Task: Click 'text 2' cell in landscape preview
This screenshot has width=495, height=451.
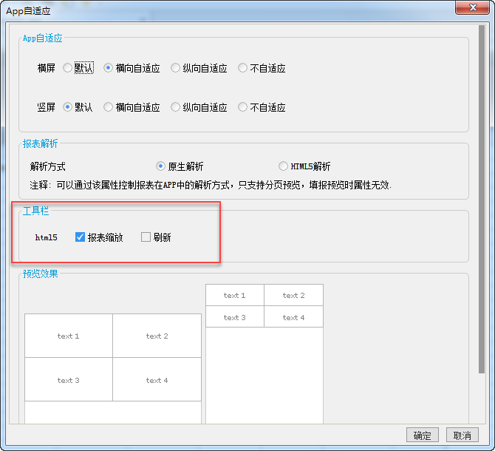Action: tap(157, 336)
